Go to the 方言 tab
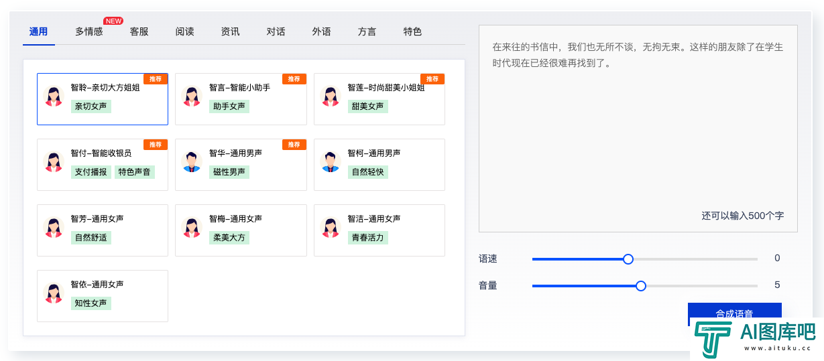Image resolution: width=824 pixels, height=361 pixels. pyautogui.click(x=367, y=31)
